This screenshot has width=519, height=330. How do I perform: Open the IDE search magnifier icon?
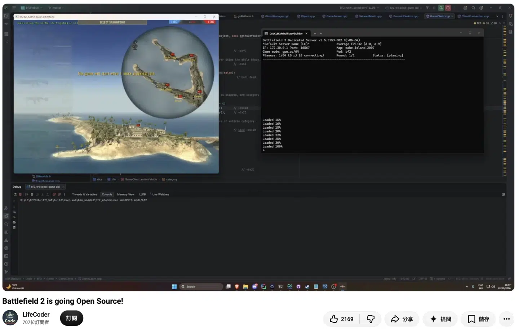pos(473,8)
